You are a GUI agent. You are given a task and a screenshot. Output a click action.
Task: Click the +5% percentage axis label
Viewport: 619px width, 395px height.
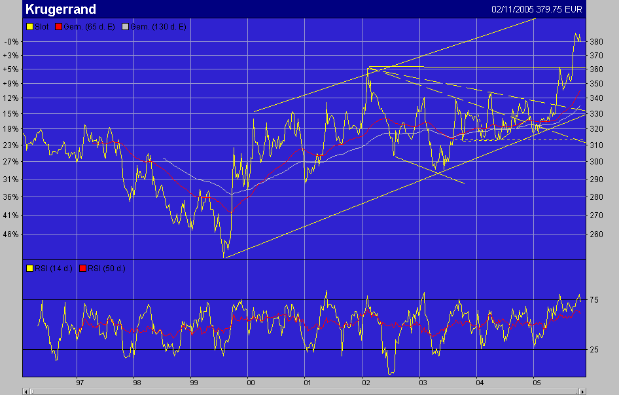click(x=11, y=69)
